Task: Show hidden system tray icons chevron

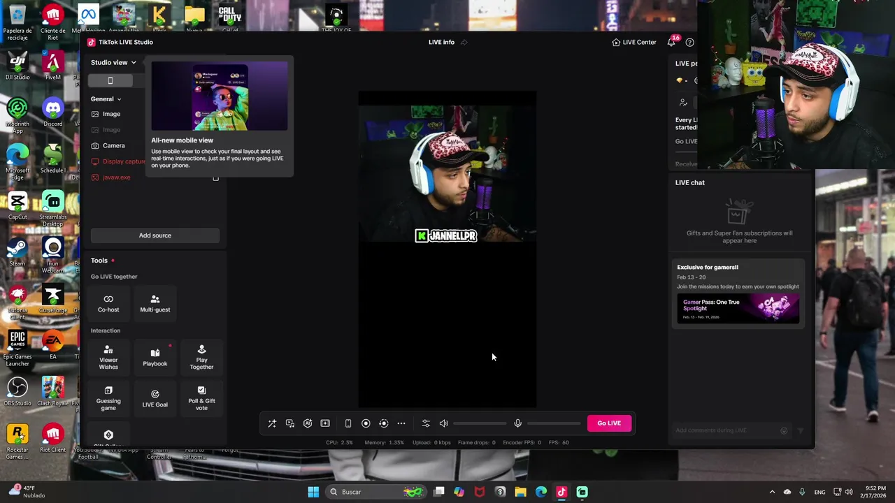Action: [772, 492]
